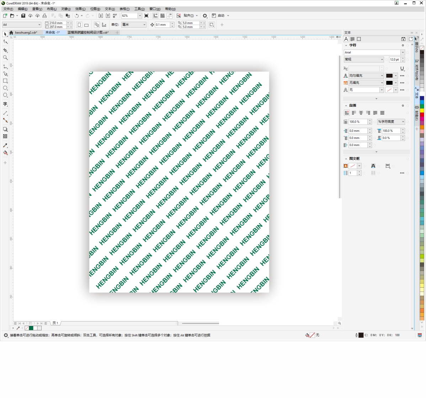Click the Import icon
The height and width of the screenshot is (398, 426).
(x=101, y=16)
